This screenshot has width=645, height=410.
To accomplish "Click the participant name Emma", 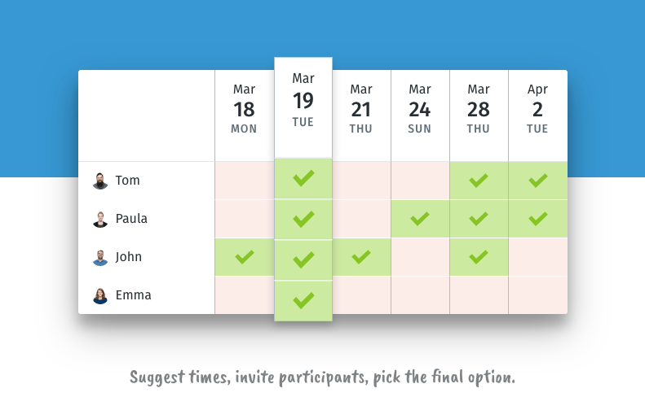I will coord(133,295).
